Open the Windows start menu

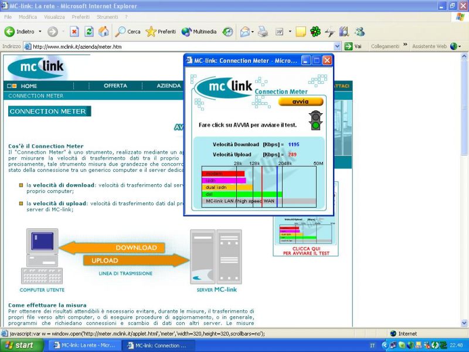coord(22,346)
